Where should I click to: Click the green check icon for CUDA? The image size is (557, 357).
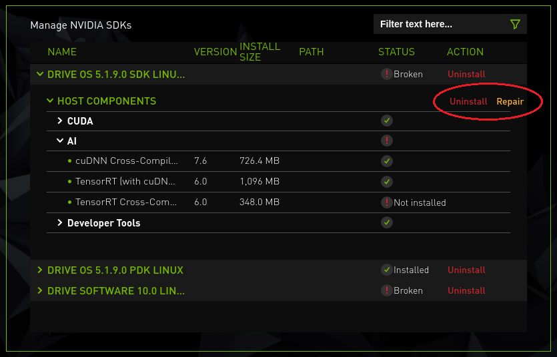pos(386,121)
